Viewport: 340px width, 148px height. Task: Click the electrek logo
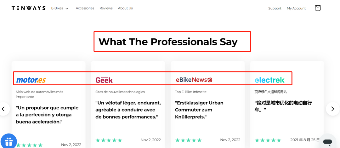[x=269, y=80]
